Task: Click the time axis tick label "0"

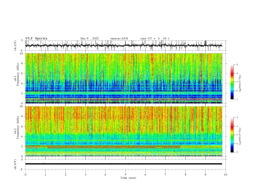Action: (25, 175)
